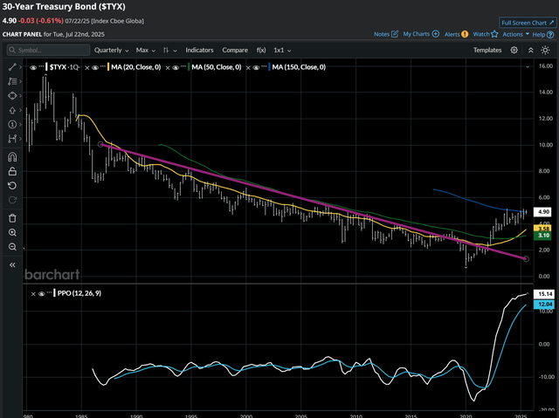Click the Alerts exclamation icon
This screenshot has width=559, height=418.
pyautogui.click(x=465, y=34)
